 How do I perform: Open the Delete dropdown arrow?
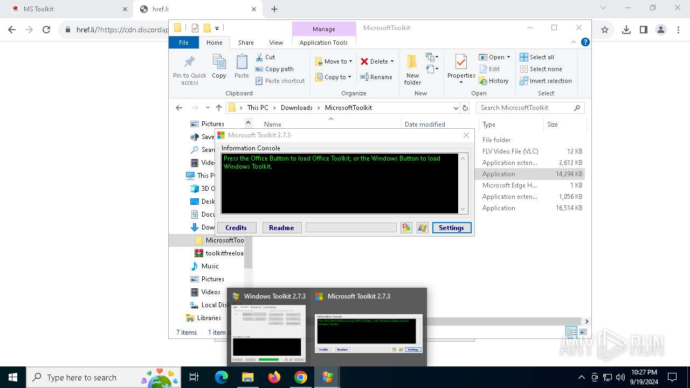coord(392,61)
